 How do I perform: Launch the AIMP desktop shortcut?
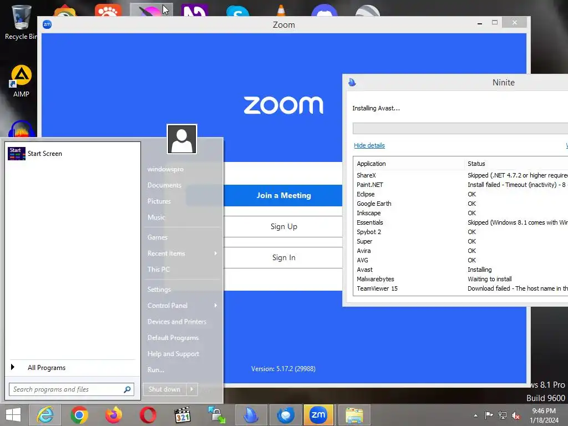click(21, 81)
